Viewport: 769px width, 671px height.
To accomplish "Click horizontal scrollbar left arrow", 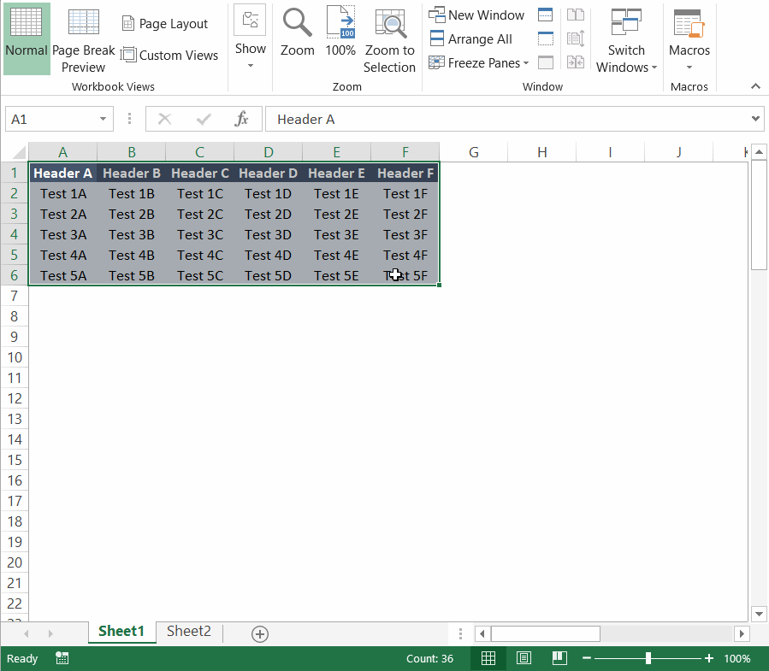I will click(482, 633).
